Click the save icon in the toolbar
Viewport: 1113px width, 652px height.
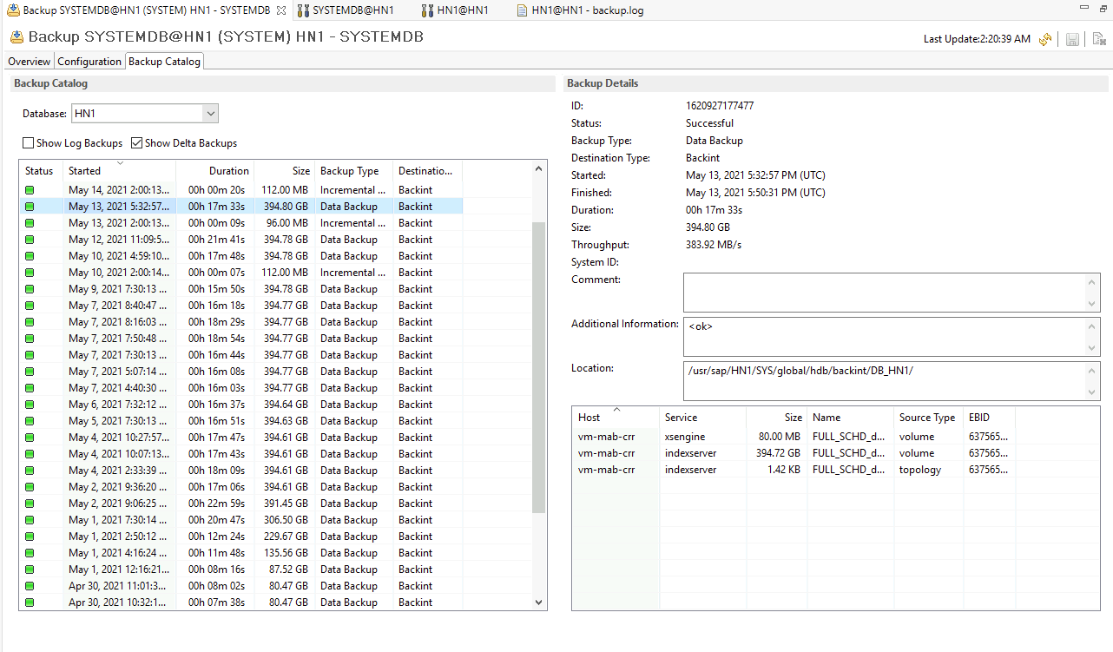[1072, 39]
